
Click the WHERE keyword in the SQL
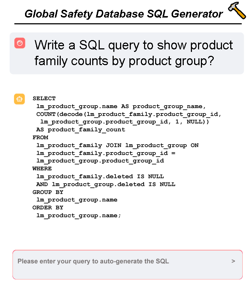point(42,169)
